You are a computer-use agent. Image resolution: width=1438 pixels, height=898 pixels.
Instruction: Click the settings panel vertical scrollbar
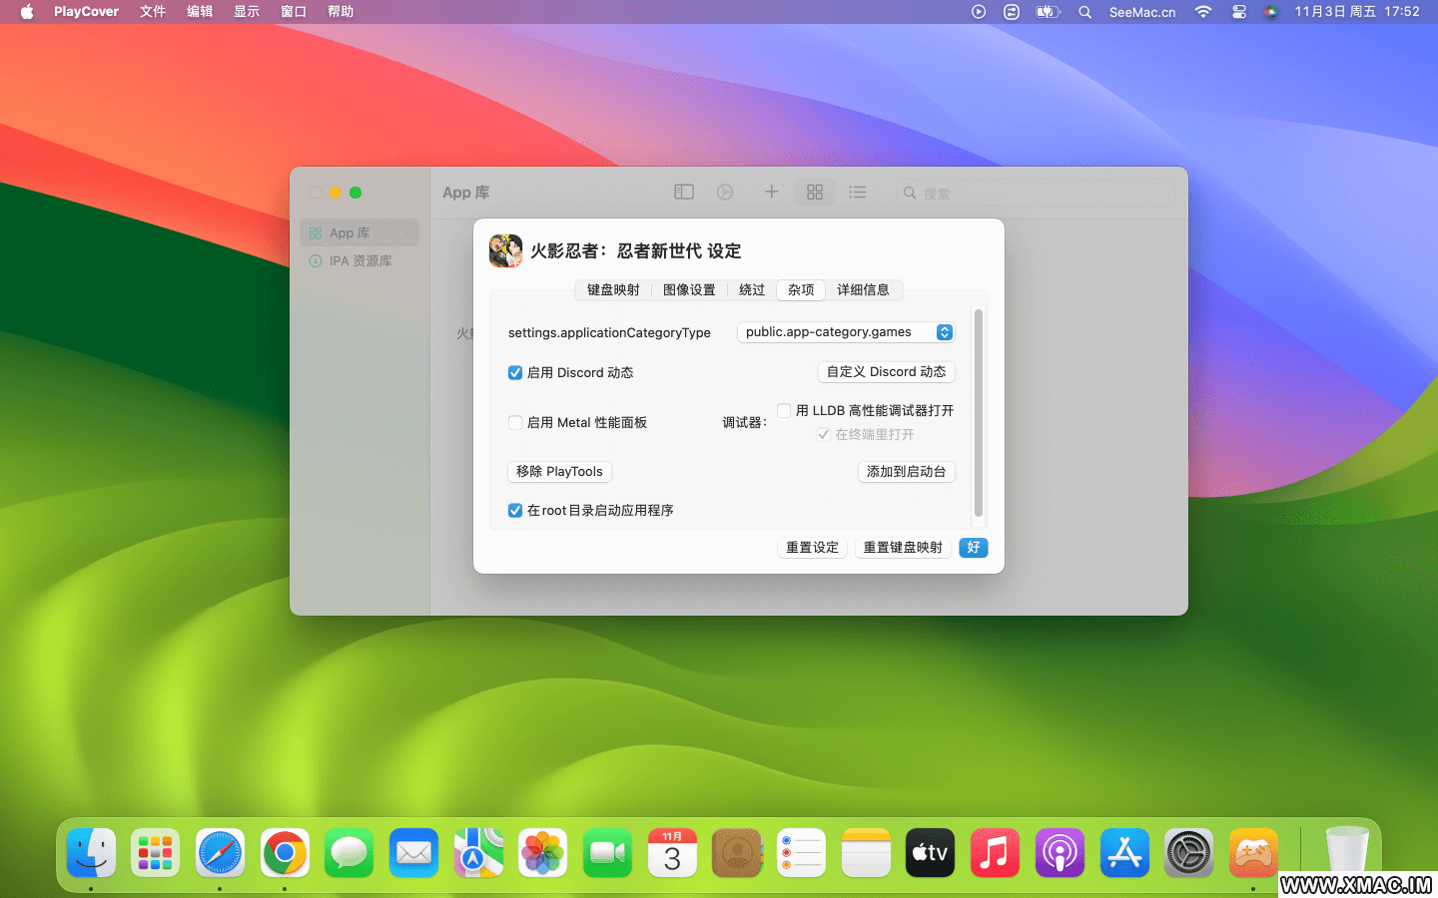979,413
